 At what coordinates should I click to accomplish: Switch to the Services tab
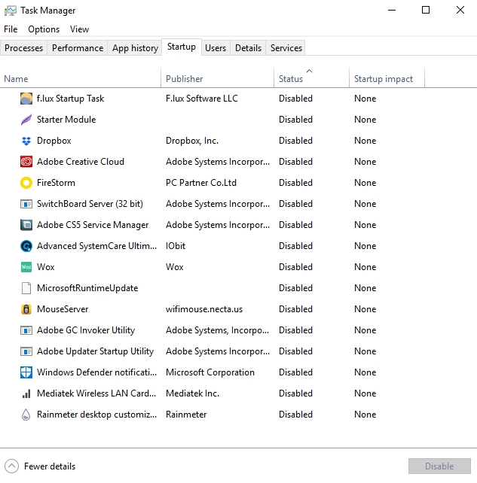[286, 48]
